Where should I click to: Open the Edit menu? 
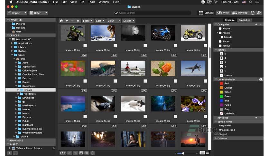point(64,2)
